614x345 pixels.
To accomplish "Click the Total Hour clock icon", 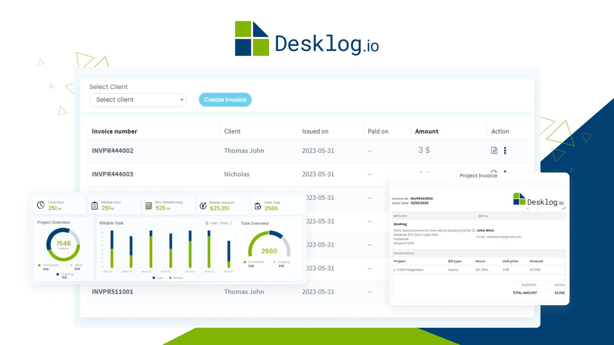I will tap(41, 205).
